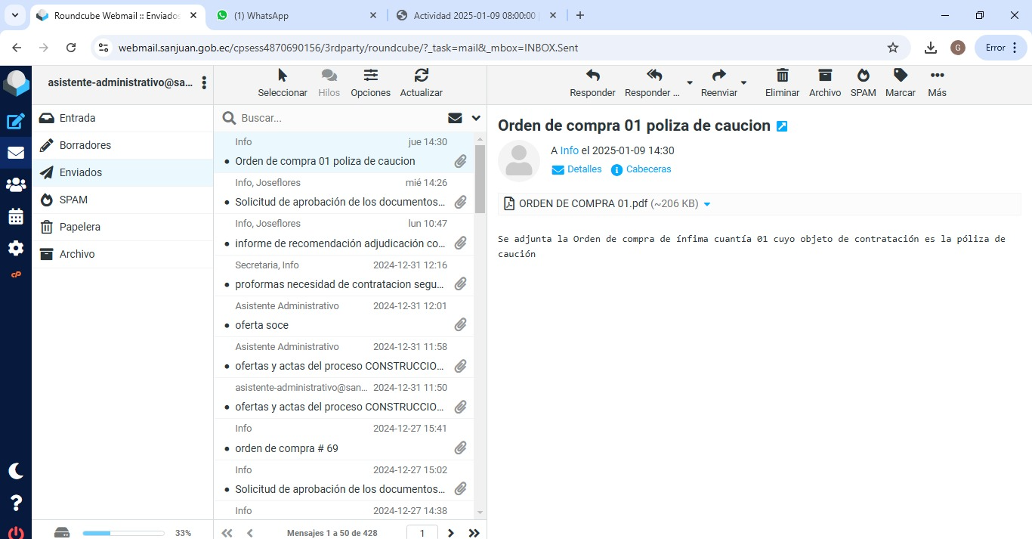Open the calendar icon in left sidebar

tap(16, 217)
